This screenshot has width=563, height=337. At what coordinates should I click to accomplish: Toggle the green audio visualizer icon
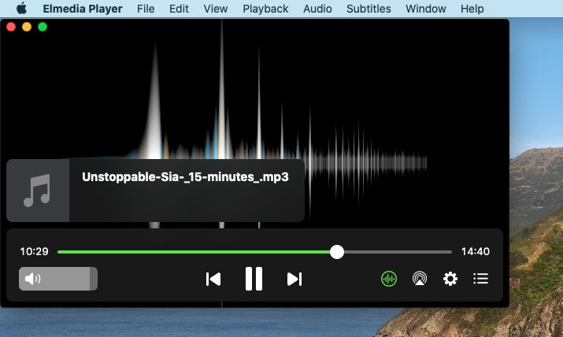[x=389, y=279]
